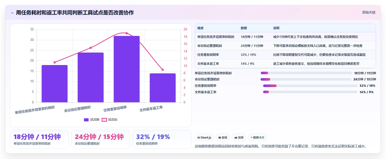This screenshot has height=159, width=386.
Task: Click the right axis tick 20
Action: click(x=185, y=29)
